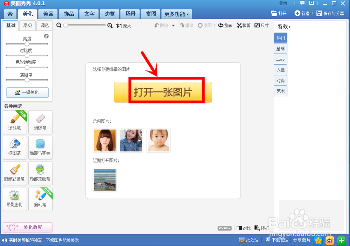Viewport: 350px width, 246px height.
Task: Open the 魔幻笔 magic pen tool
Action: click(40, 199)
